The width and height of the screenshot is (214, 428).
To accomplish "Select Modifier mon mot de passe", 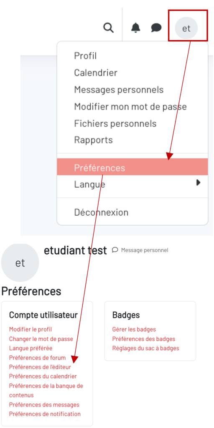I will [x=130, y=107].
